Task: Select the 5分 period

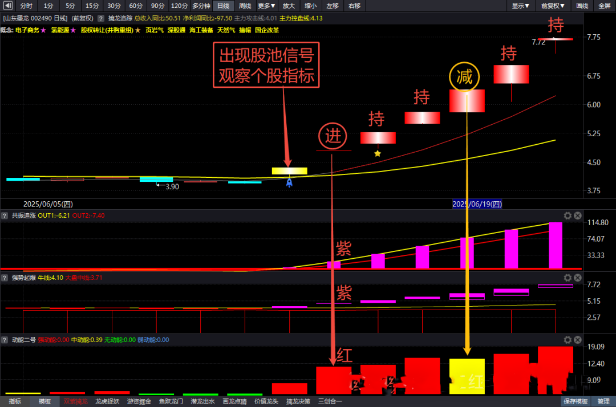Action: coord(70,6)
